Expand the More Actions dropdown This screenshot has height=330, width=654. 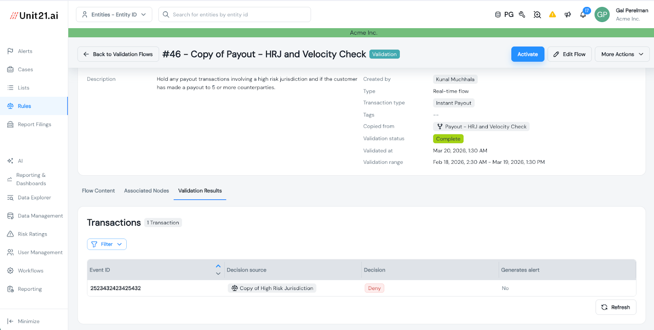pyautogui.click(x=622, y=54)
